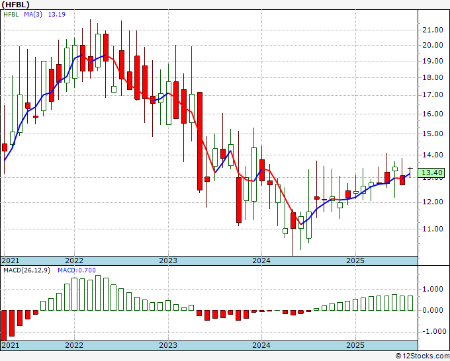Click the tallest negative red MACD bar

(x=5, y=325)
